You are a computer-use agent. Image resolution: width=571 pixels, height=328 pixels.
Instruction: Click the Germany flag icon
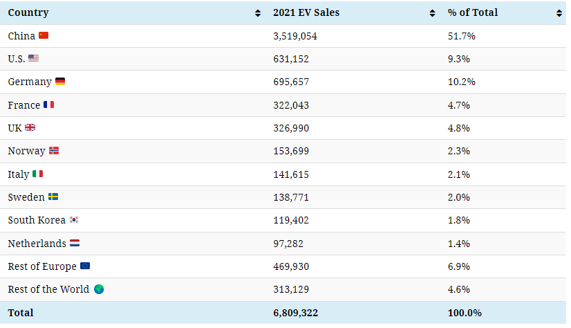coord(60,82)
